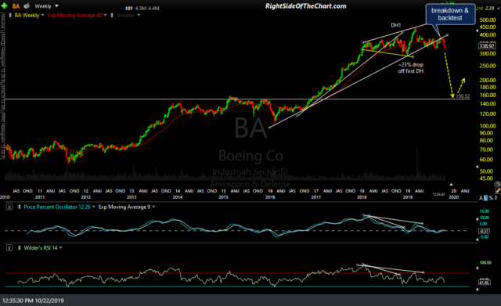Click the -0.37 oscillator value label
501x306 pixels.
pos(485,231)
